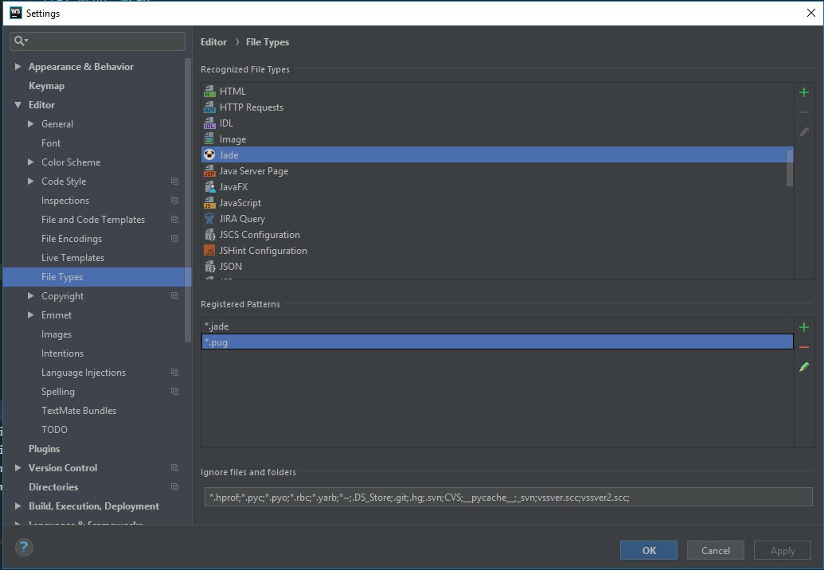The image size is (824, 570).
Task: Collapse the Editor section
Action: coord(18,105)
